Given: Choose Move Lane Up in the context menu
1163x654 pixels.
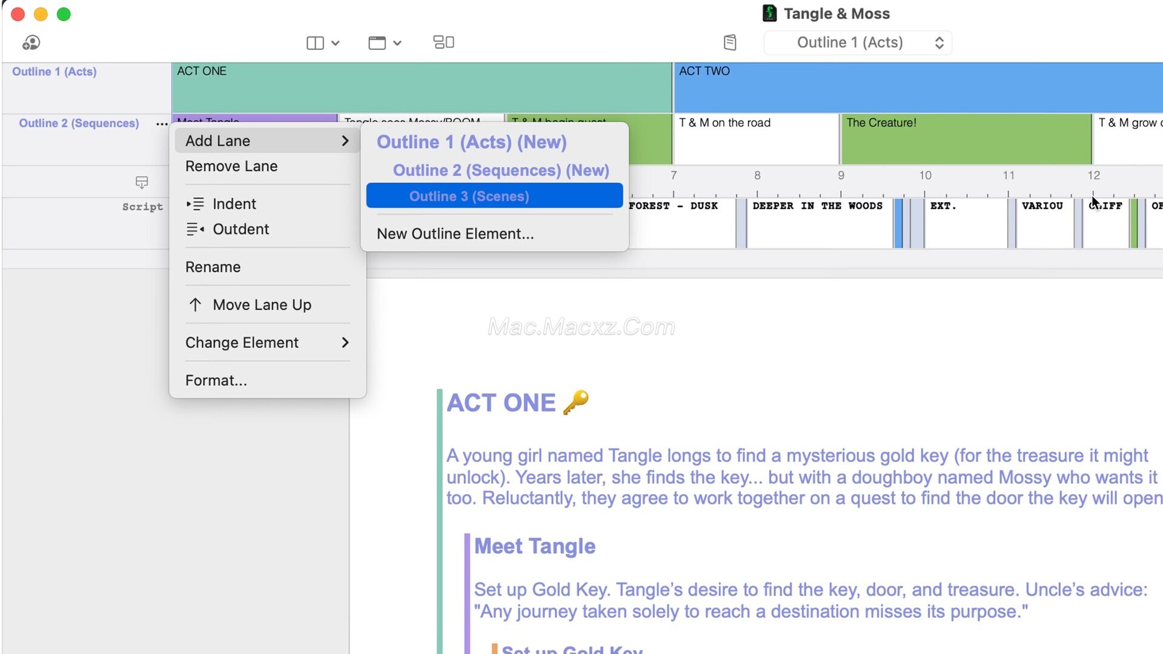Looking at the screenshot, I should [x=262, y=305].
